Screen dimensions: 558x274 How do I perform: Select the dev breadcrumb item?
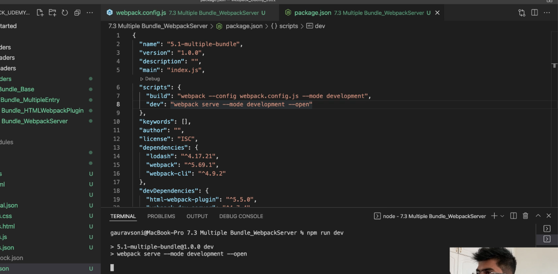(320, 26)
